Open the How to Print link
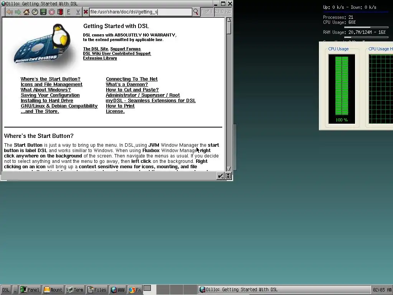Image resolution: width=393 pixels, height=295 pixels. tap(120, 106)
